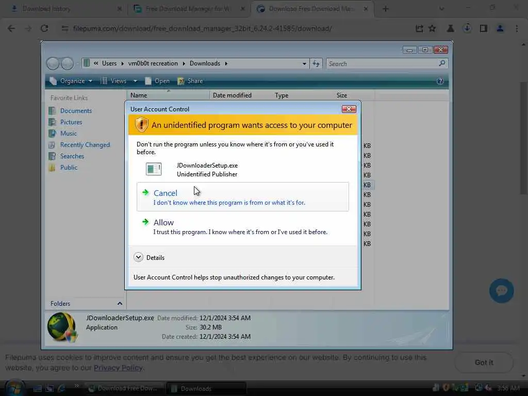Screen dimensions: 528x396
Task: Click the Explorer help icon
Action: pos(440,81)
